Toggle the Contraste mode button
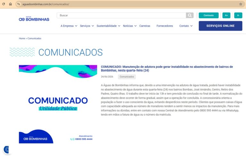 tap(209, 15)
